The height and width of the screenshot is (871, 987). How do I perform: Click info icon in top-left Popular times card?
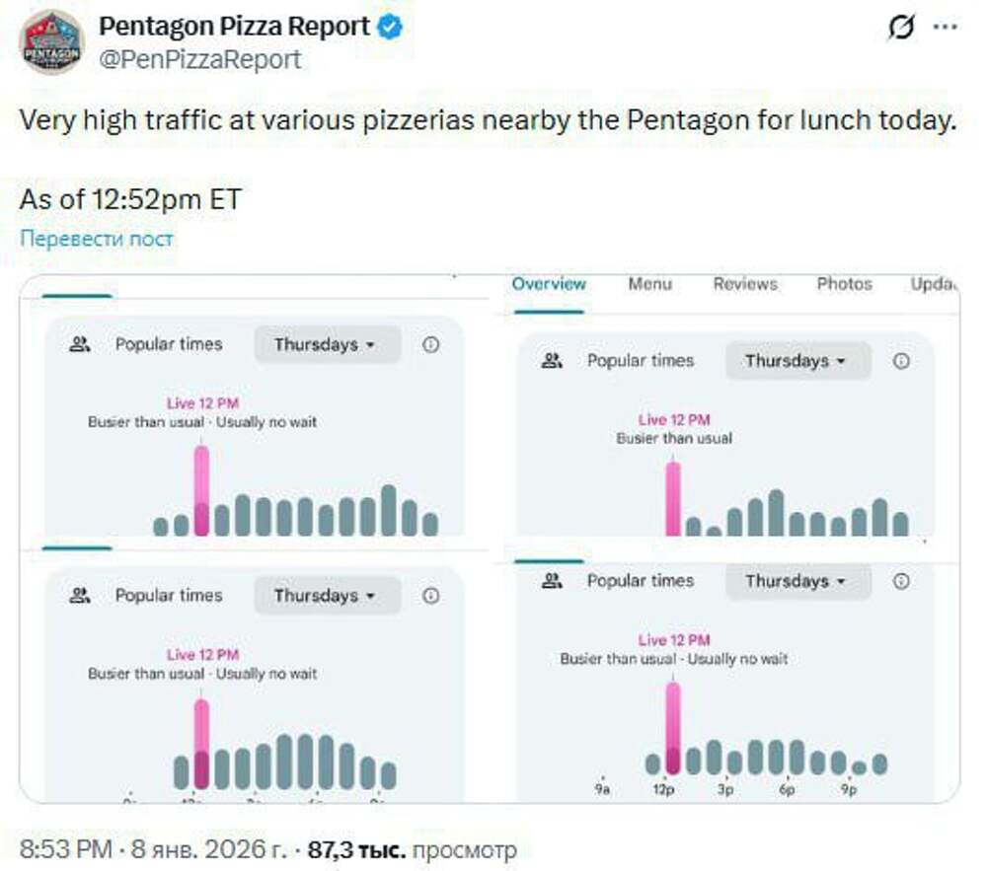click(430, 344)
